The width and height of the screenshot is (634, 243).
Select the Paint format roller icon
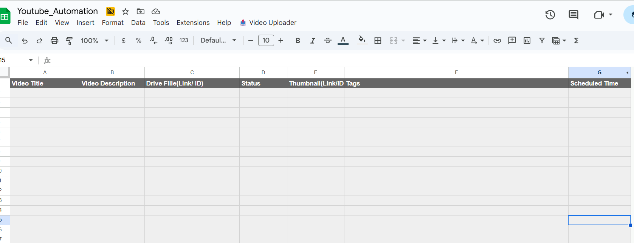point(69,41)
